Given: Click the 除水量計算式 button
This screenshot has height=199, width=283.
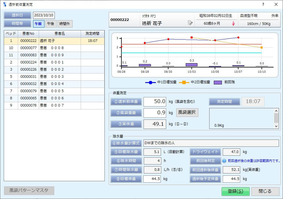Looking at the screenshot, I should pyautogui.click(x=126, y=143).
